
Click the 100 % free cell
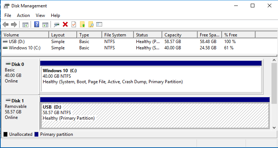(230, 42)
